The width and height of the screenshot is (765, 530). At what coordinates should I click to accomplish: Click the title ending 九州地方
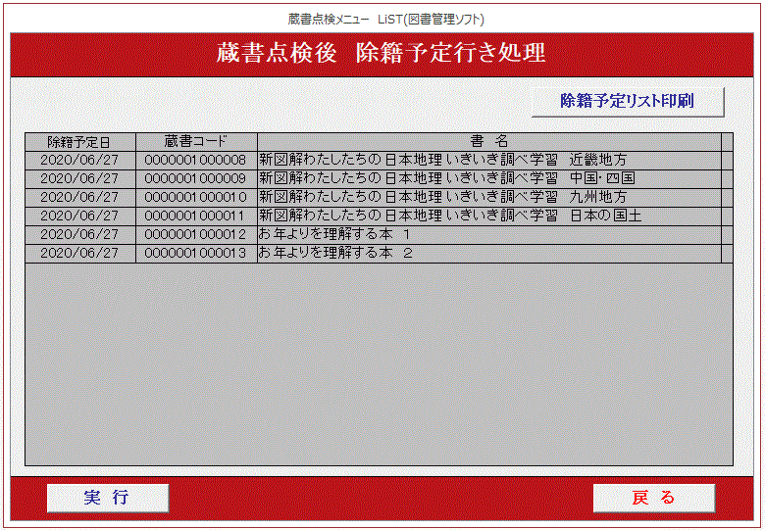point(489,197)
